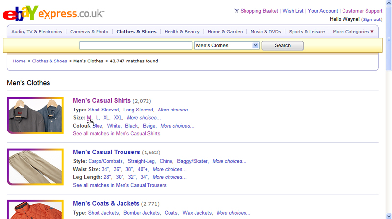This screenshot has height=219, width=392.
Task: Show more choices for shirt Type
Action: click(175, 110)
